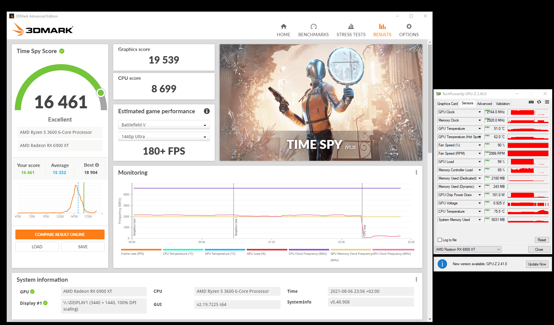The width and height of the screenshot is (554, 325).
Task: Click the GPU Clock red sensor graph
Action: point(528,112)
